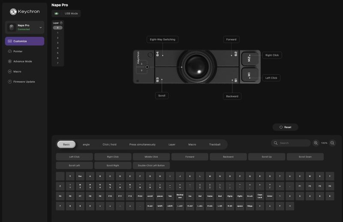Screen dimensions: 343x222
Task: Assign Double-Click Left Button action
Action: tap(151, 166)
